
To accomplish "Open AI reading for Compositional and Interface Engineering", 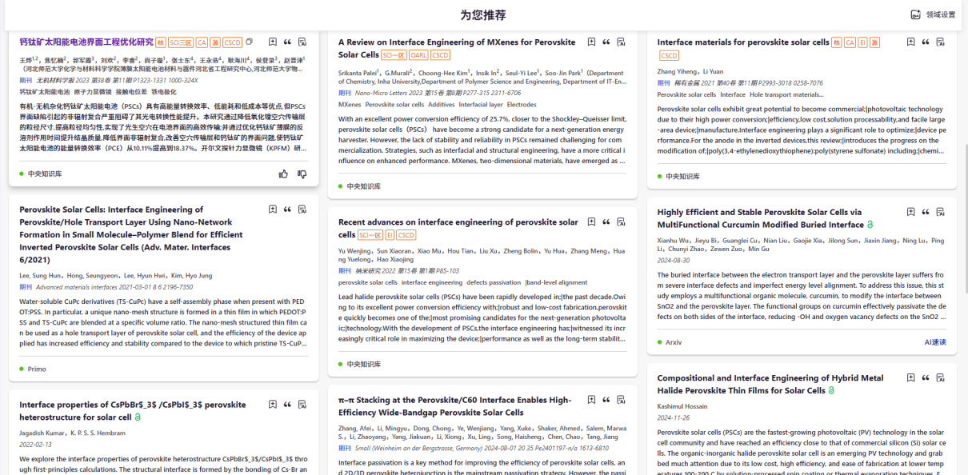I will pos(941,378).
